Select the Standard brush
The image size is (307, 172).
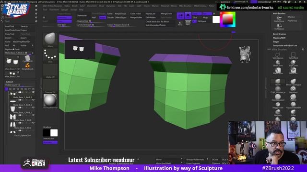[x=293, y=90]
